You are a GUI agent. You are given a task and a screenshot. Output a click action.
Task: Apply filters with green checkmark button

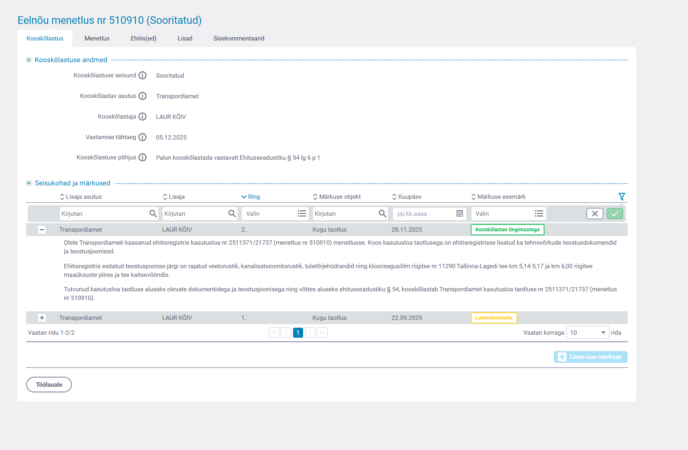coord(615,214)
